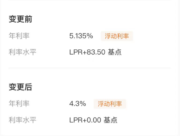Screen dimensions: 180x136
Task: Click the LPR+0.00 基点 text
Action: 93,120
